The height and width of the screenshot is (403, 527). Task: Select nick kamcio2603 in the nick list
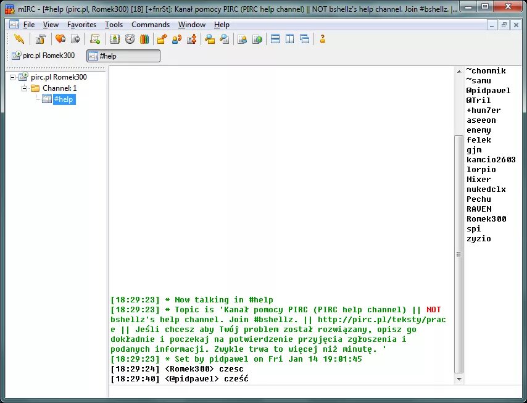[x=491, y=160]
